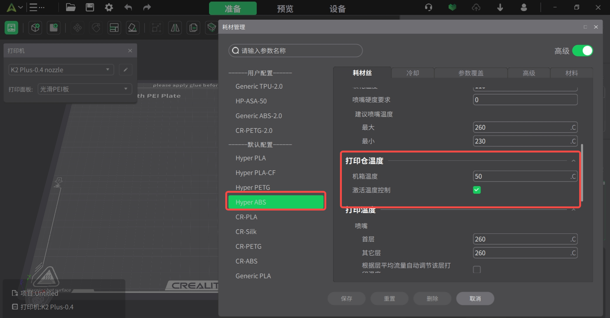
Task: Click the 保存 save button
Action: (x=347, y=299)
